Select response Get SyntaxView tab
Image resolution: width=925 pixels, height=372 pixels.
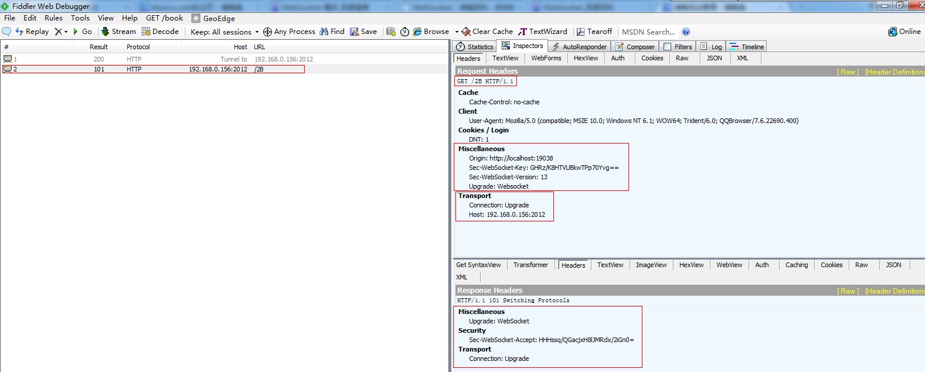click(x=479, y=265)
